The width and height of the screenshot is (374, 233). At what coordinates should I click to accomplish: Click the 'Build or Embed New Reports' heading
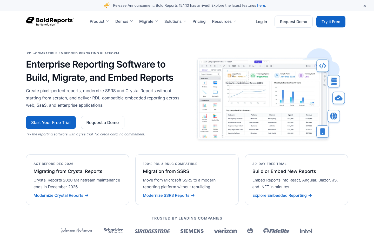[284, 171]
